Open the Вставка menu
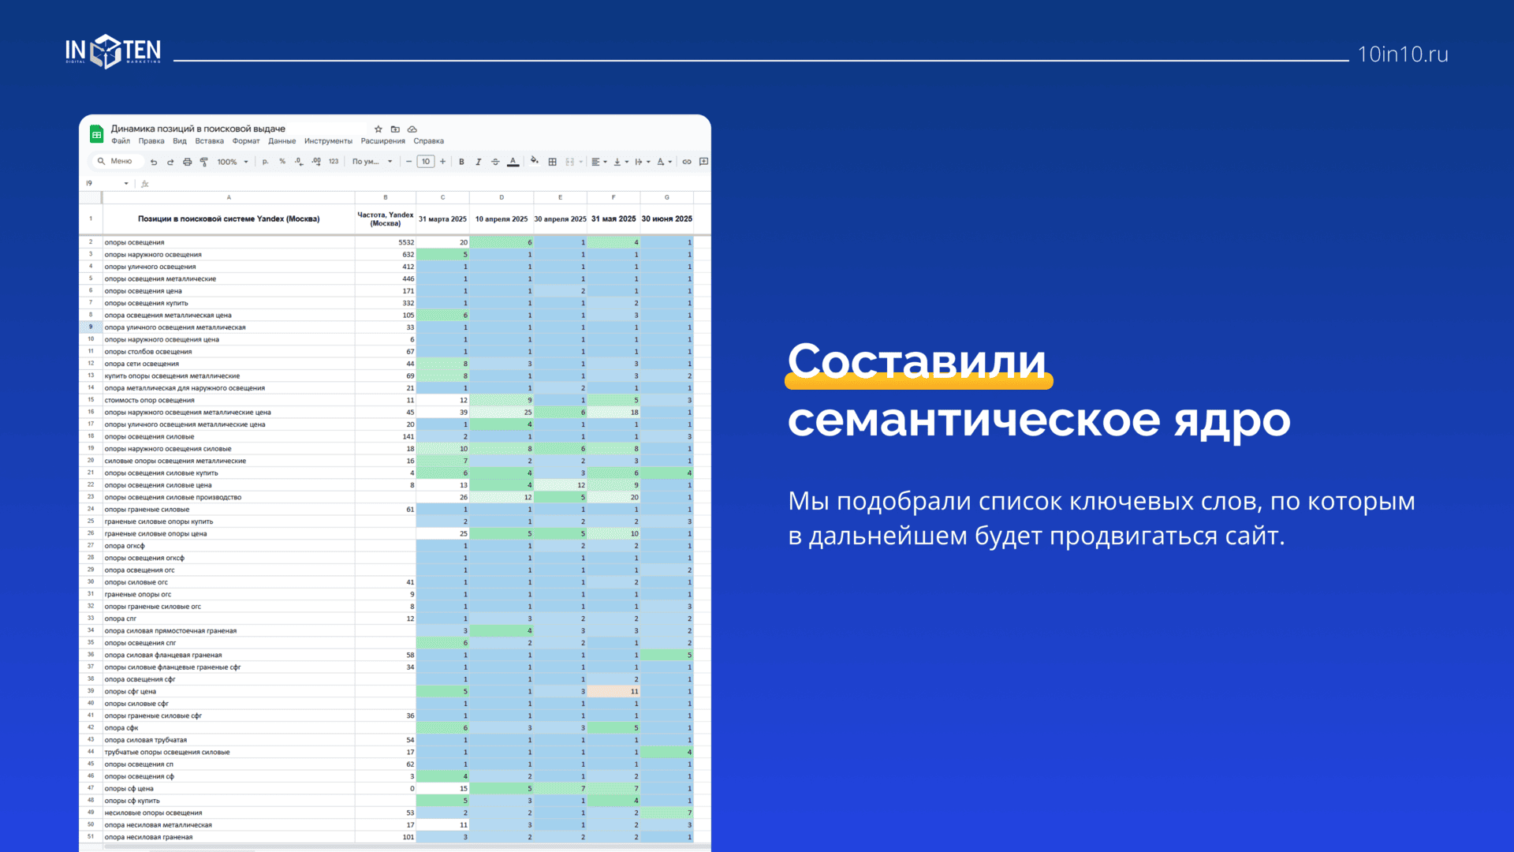Viewport: 1514px width, 852px height. [x=209, y=141]
